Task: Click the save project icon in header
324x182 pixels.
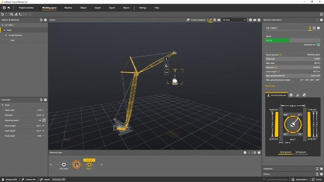Action: coord(4,8)
